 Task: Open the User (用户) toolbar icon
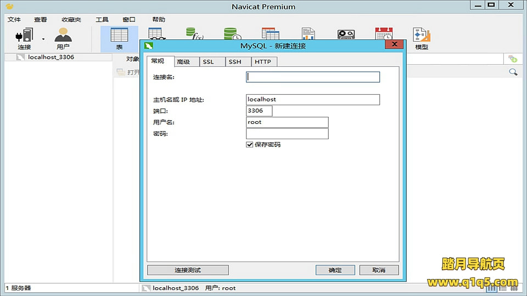(63, 36)
